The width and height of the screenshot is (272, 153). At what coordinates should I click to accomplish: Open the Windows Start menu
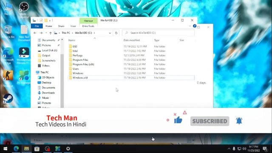tap(6, 149)
